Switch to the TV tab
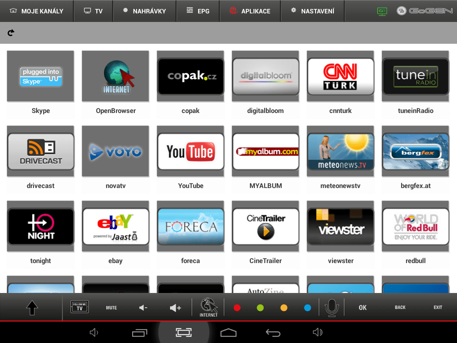Image resolution: width=457 pixels, height=343 pixels. [93, 11]
